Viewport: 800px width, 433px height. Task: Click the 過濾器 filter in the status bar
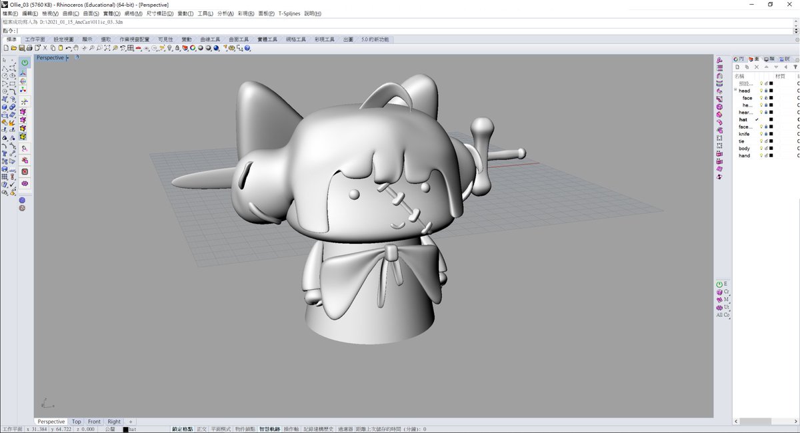click(x=345, y=430)
